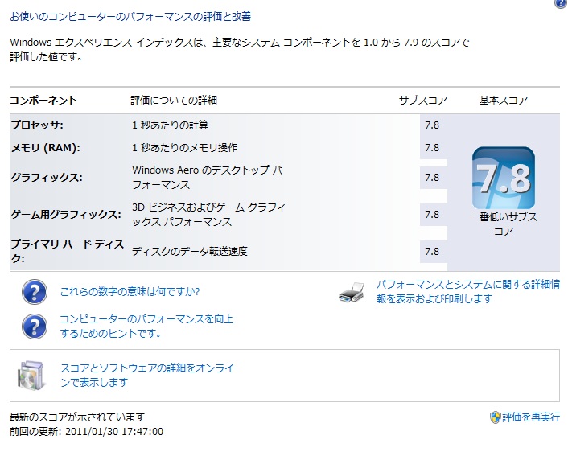Viewport: 568px width, 456px height.
Task: Select the ゲーム用グラフィックス: row label
Action: [66, 215]
